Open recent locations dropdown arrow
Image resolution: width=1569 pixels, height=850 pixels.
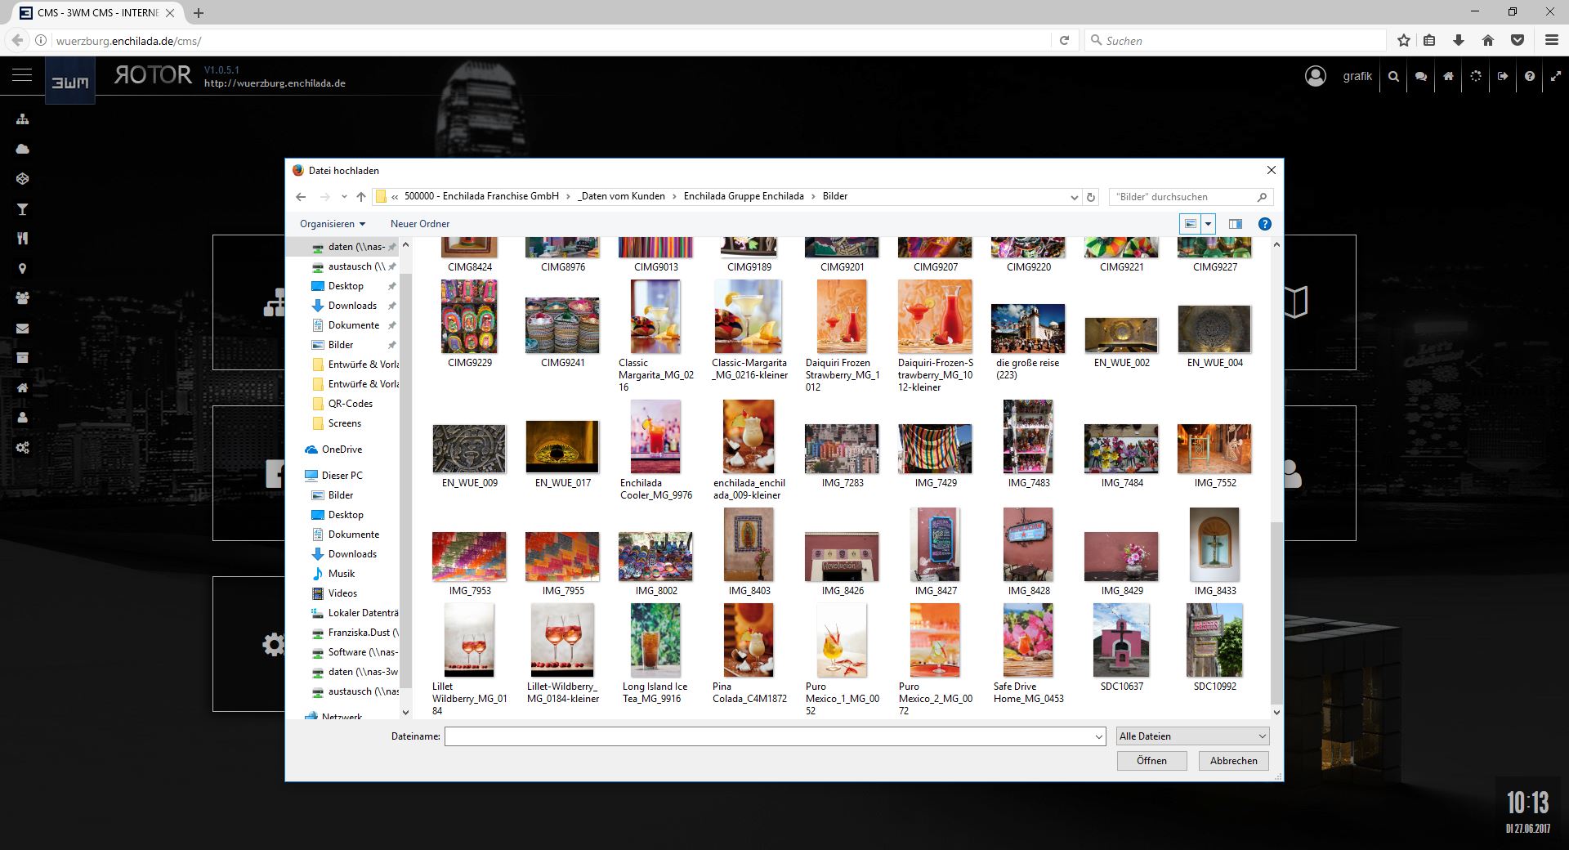click(344, 197)
